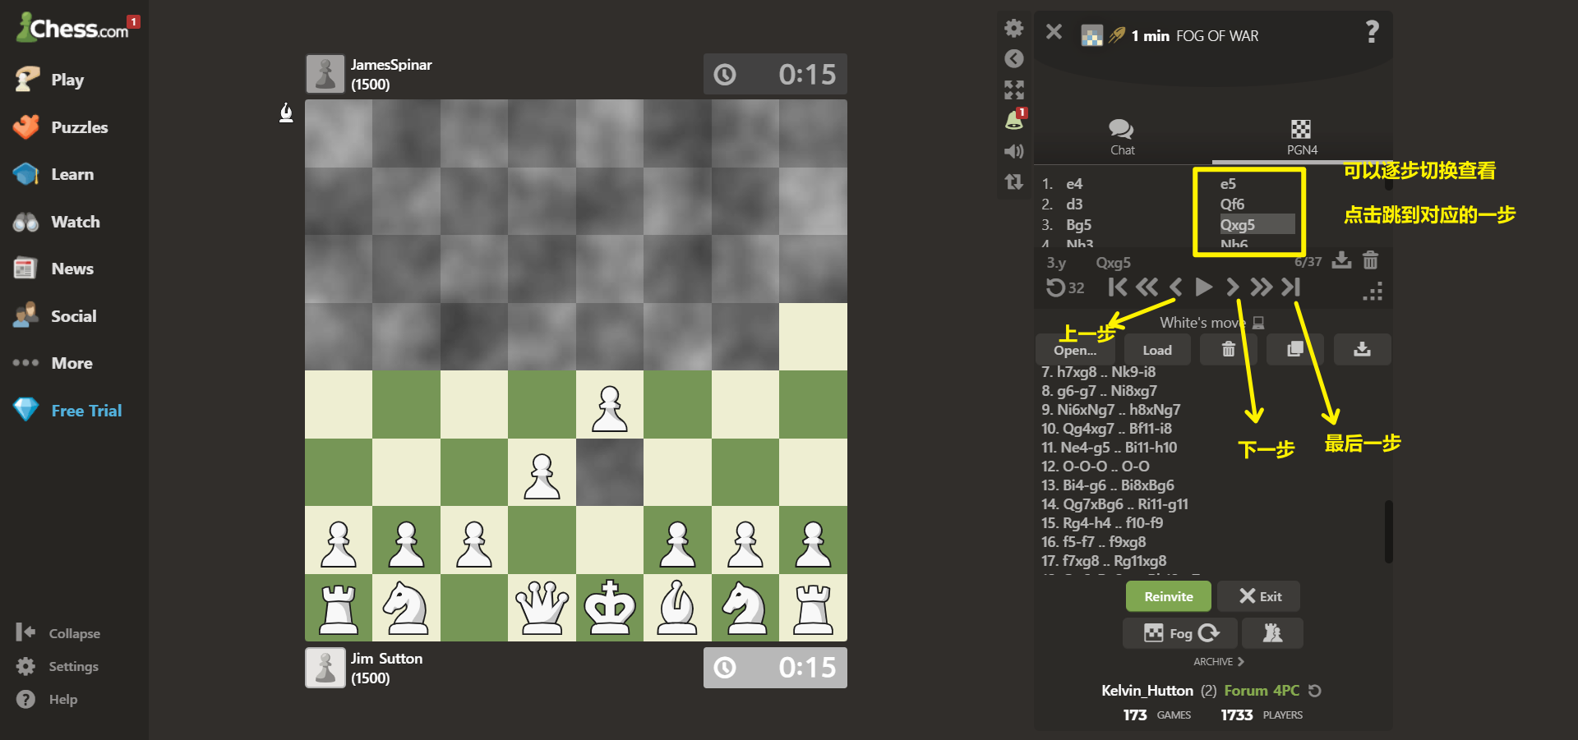
Task: Flip the board with swap arrows icon
Action: (1014, 182)
